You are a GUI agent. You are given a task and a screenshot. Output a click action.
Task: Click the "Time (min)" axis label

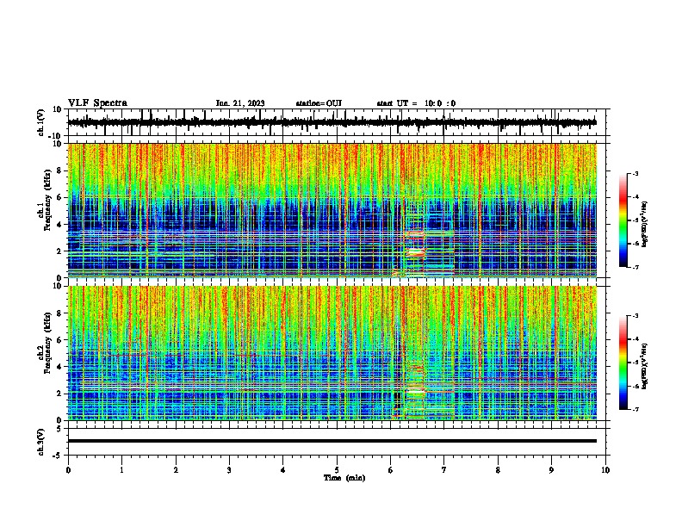(x=344, y=478)
